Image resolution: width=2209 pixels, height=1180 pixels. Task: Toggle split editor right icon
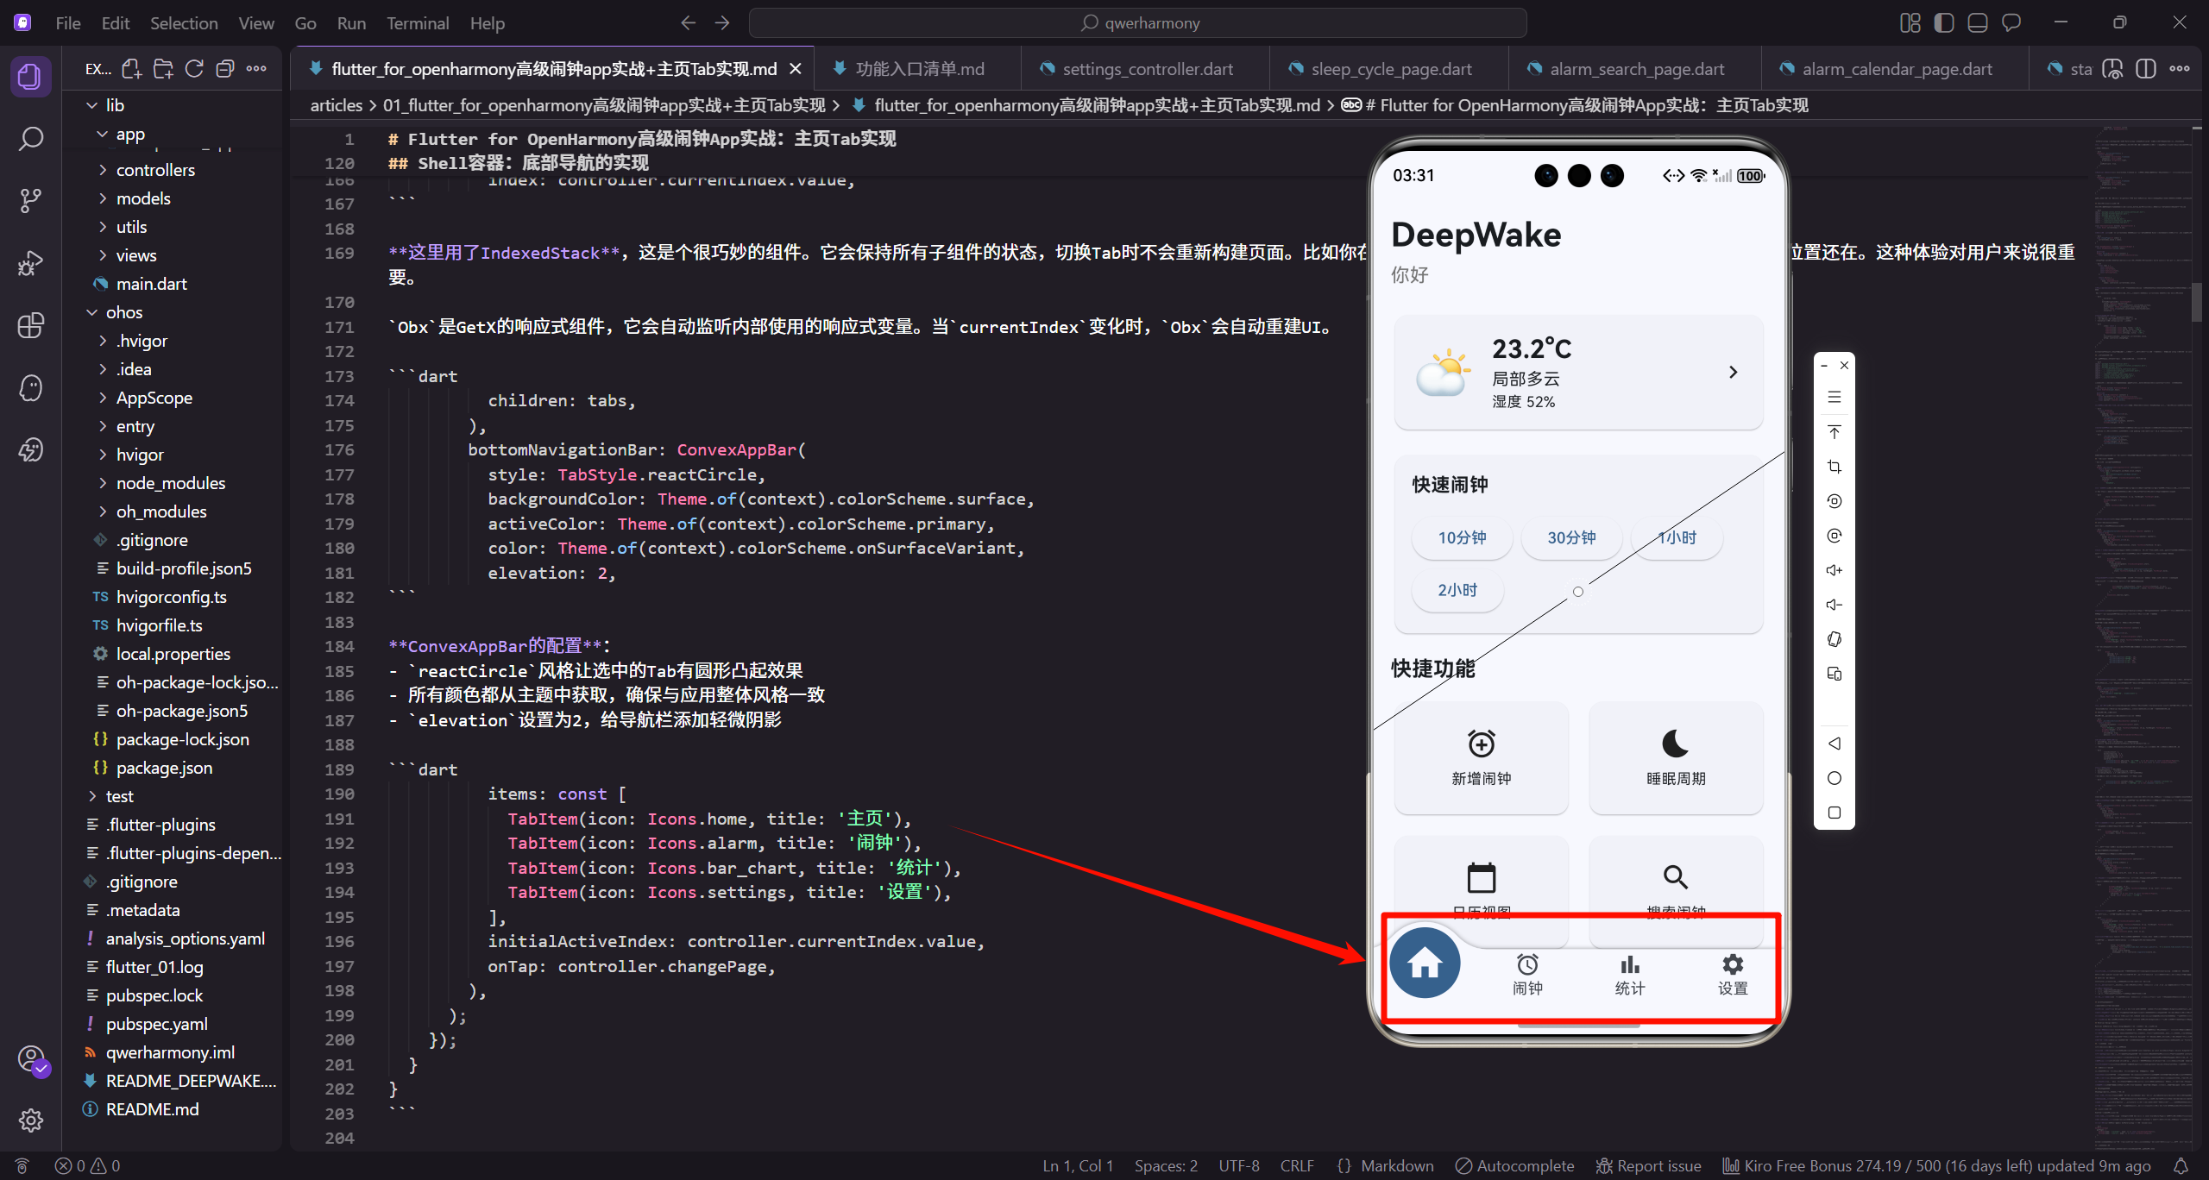tap(2145, 69)
